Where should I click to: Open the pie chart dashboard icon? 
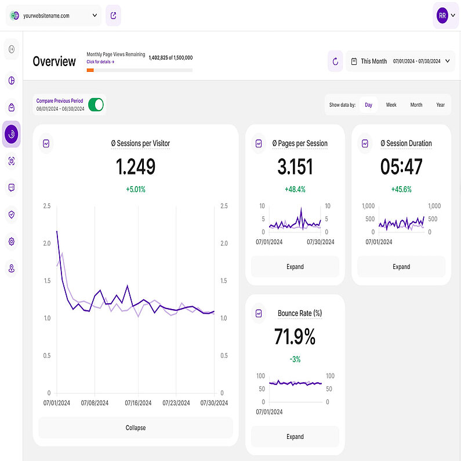coord(11,80)
